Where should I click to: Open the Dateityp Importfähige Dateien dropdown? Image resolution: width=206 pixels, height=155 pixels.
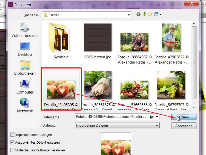pos(117,125)
